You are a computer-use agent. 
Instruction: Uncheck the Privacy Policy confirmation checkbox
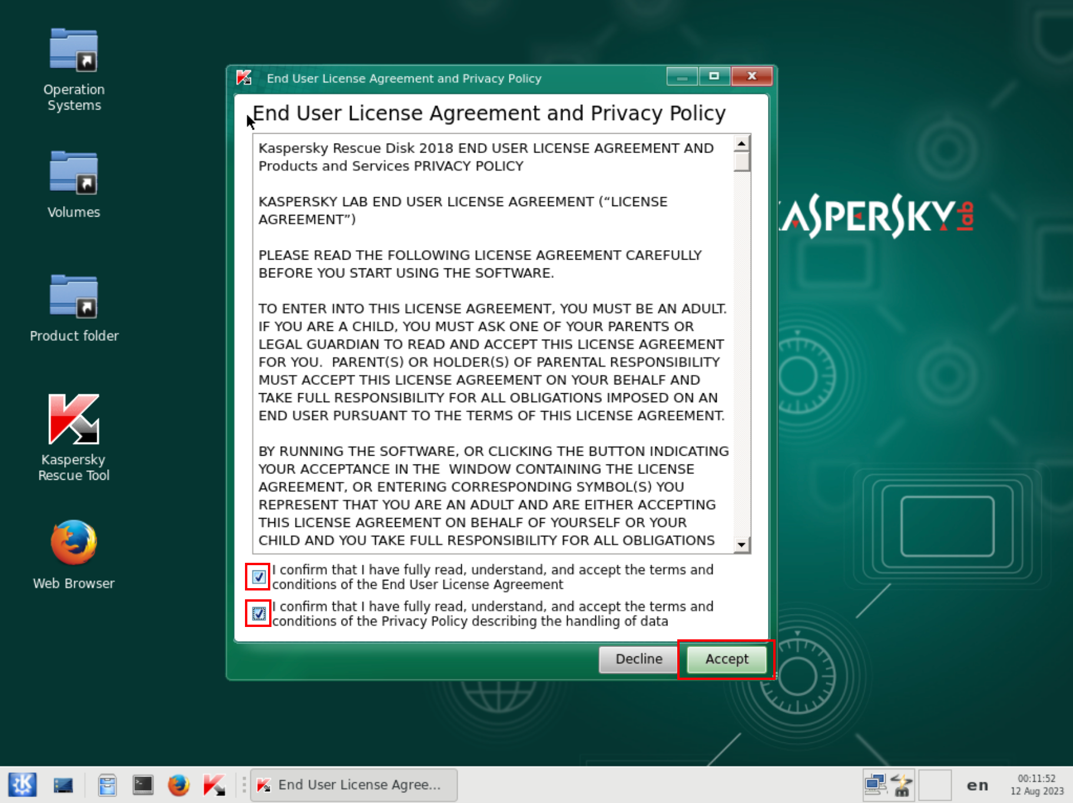click(259, 613)
